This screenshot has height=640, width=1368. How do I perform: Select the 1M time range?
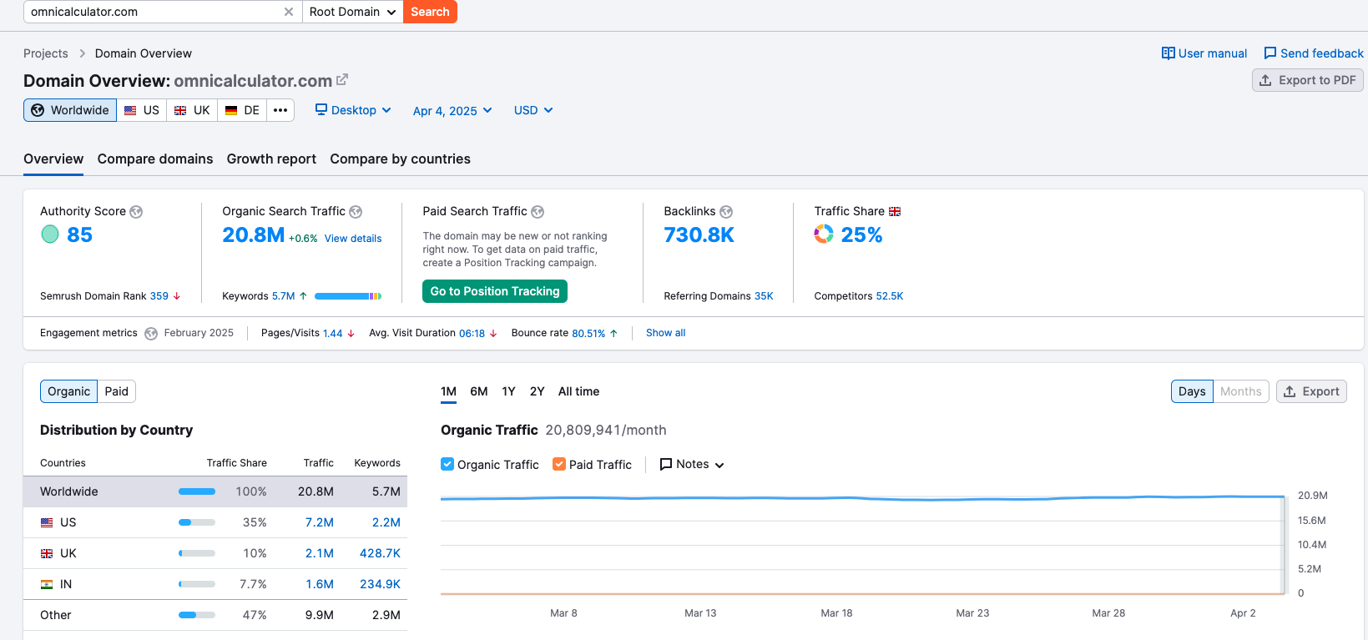pos(448,391)
